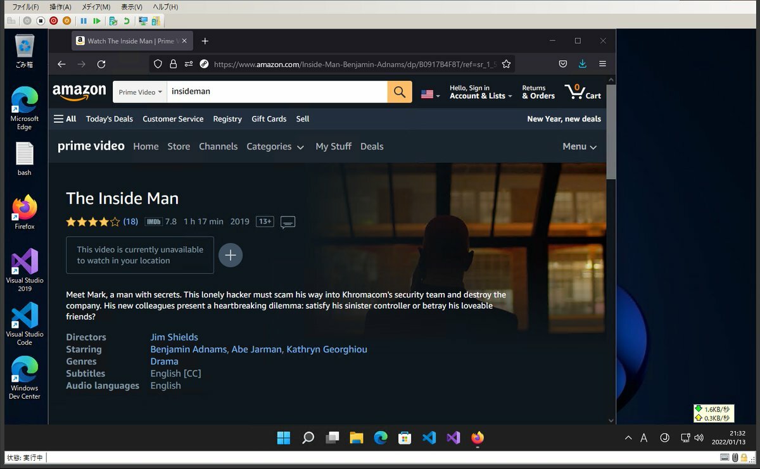Select the bash file on desktop
The height and width of the screenshot is (469, 760).
(x=25, y=159)
